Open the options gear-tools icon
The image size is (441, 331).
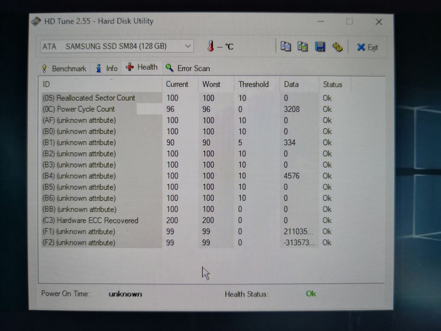337,47
